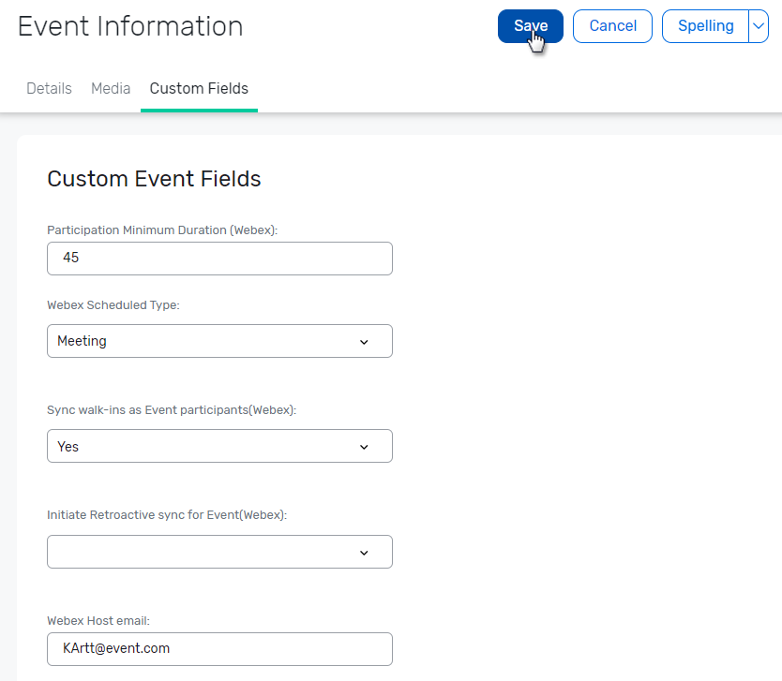Save the event information

coord(530,26)
